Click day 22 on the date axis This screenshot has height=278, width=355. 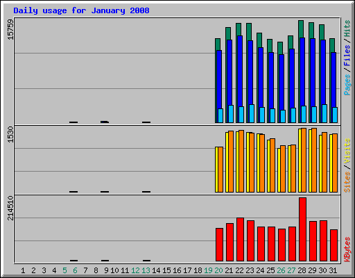tap(239, 270)
